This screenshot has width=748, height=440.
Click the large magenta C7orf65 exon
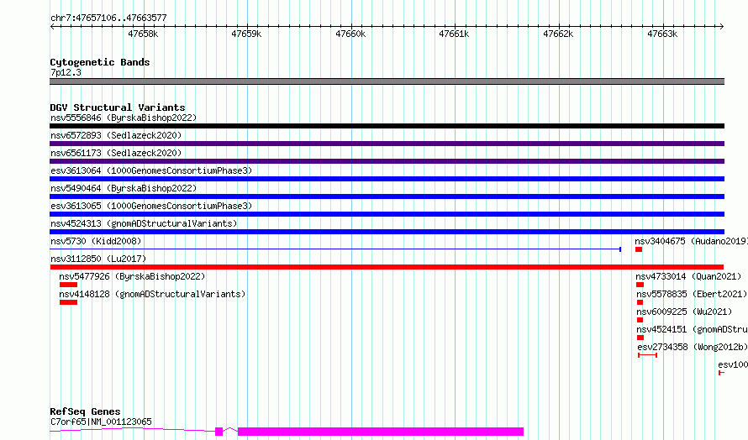pyautogui.click(x=381, y=432)
